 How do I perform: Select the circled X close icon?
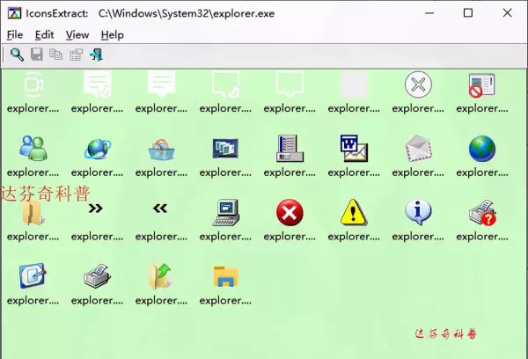418,84
